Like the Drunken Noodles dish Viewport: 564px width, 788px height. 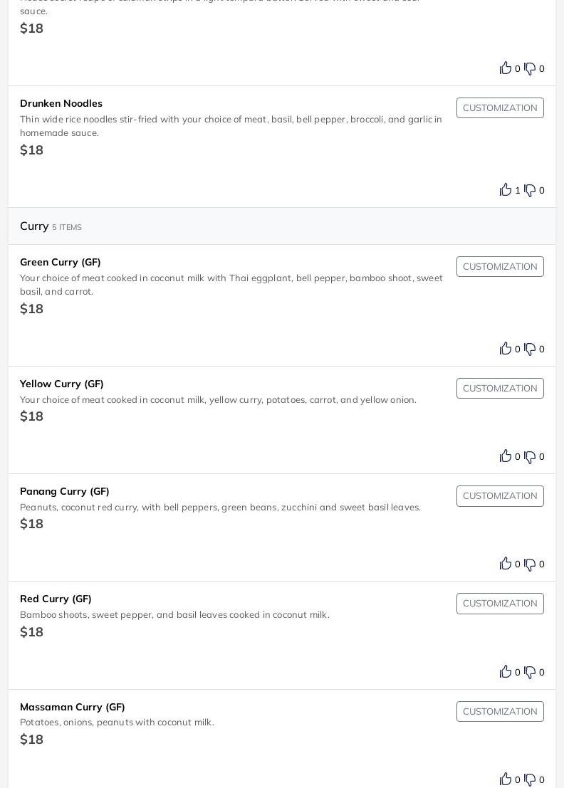(506, 189)
